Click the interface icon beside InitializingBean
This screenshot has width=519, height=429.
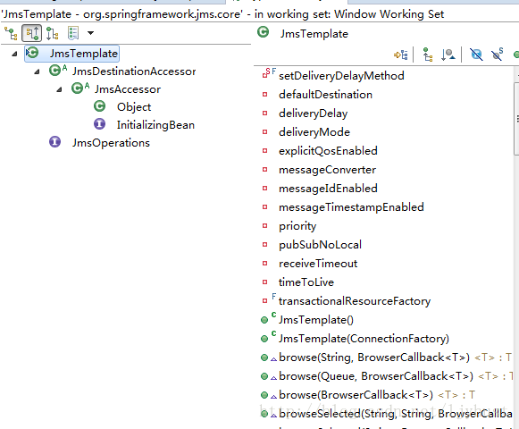[x=100, y=124]
